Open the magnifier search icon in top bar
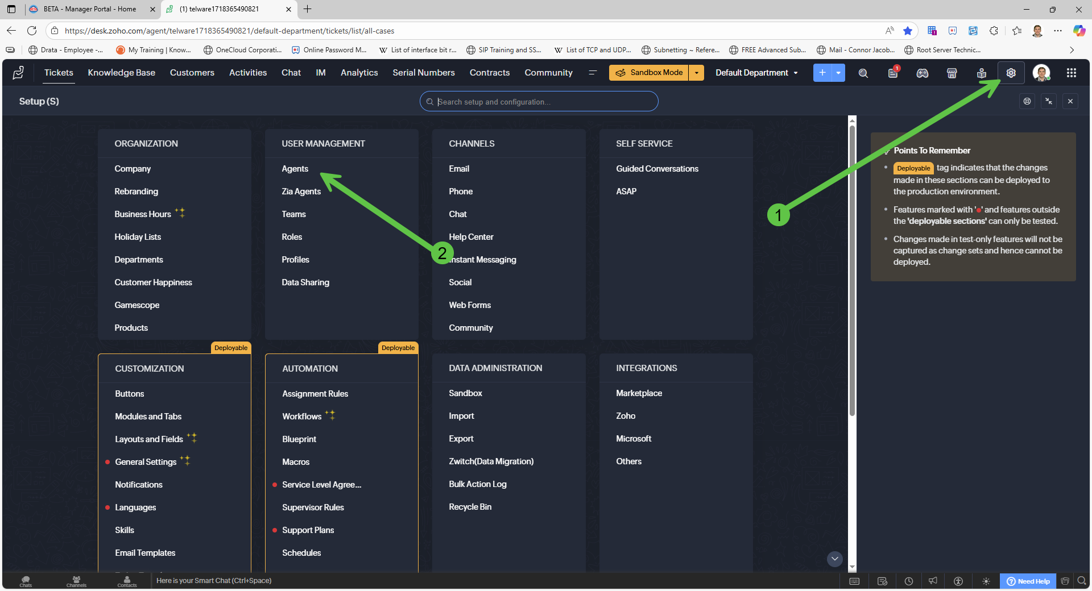Image resolution: width=1092 pixels, height=591 pixels. (x=863, y=73)
